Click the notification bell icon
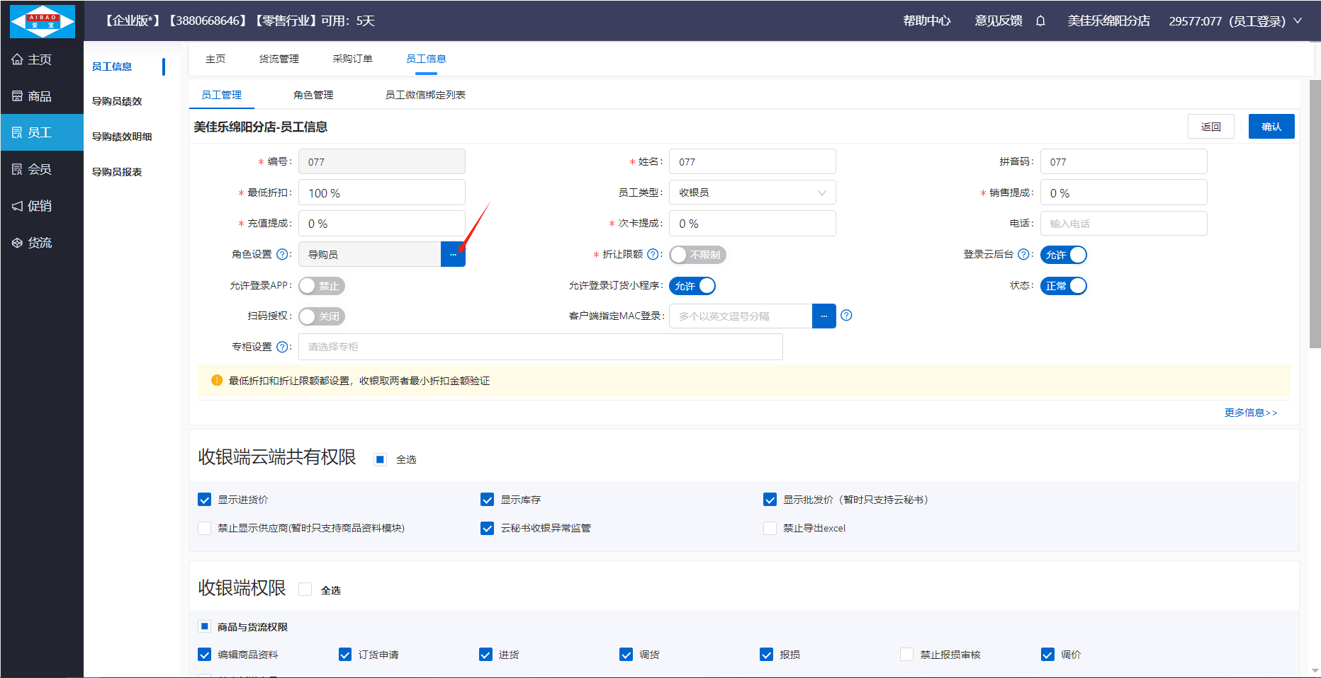 click(x=1040, y=21)
